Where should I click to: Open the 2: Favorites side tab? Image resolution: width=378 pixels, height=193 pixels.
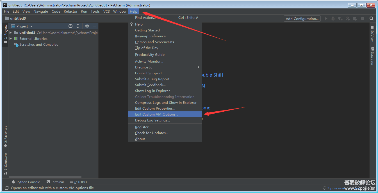click(x=6, y=137)
